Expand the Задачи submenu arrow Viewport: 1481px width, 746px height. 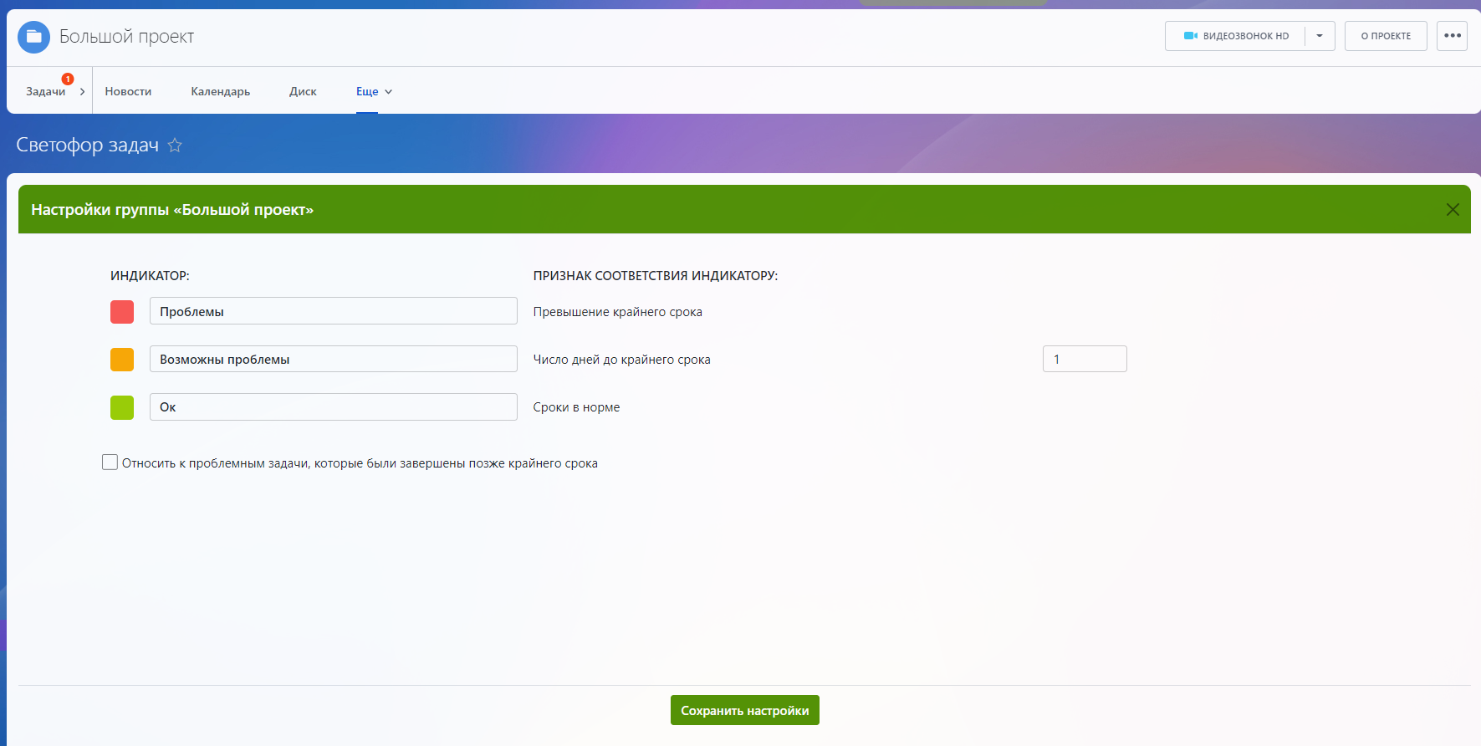click(82, 91)
